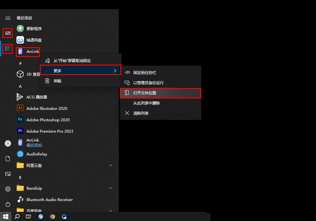
Task: Collapse the 百度网盘 folder chevron
Action: [x=110, y=211]
